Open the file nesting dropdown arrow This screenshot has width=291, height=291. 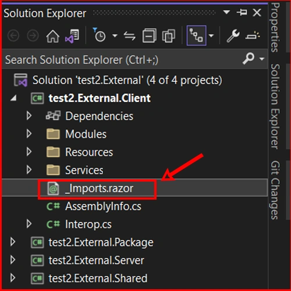[211, 36]
